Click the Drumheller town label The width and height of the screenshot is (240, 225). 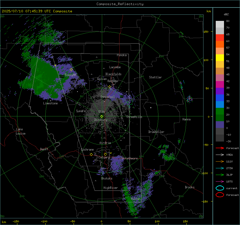point(156,132)
